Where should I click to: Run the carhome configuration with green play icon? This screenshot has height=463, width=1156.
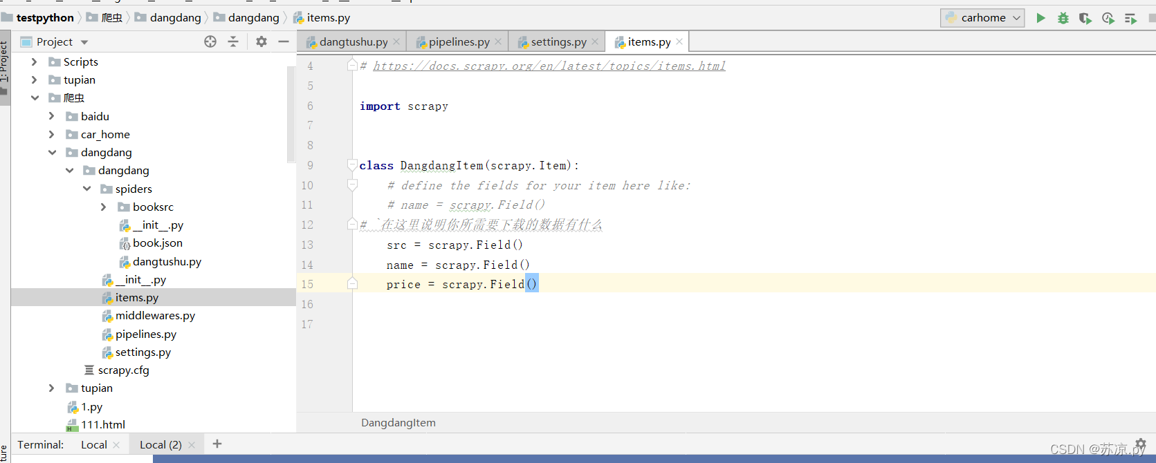point(1040,18)
